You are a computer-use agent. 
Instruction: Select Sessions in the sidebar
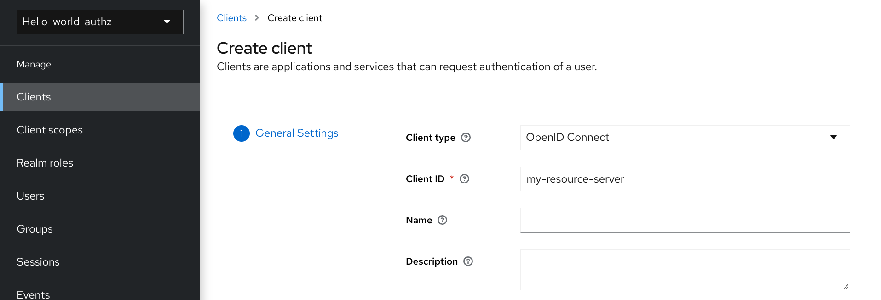(x=38, y=262)
